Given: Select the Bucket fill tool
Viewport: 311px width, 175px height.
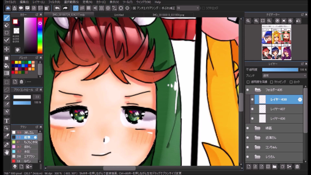Looking at the screenshot, I should (6, 65).
